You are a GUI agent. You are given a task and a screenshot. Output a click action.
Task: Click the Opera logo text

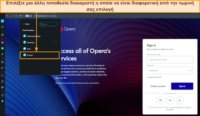pyautogui.click(x=70, y=29)
